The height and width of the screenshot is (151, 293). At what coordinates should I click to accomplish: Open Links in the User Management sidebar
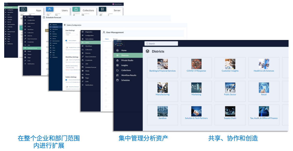pyautogui.click(x=91, y=82)
